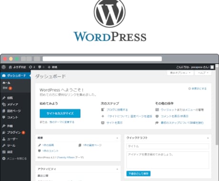Open the ウィジェットまたはメニューの管理 link
This screenshot has height=181, width=219.
182,110
